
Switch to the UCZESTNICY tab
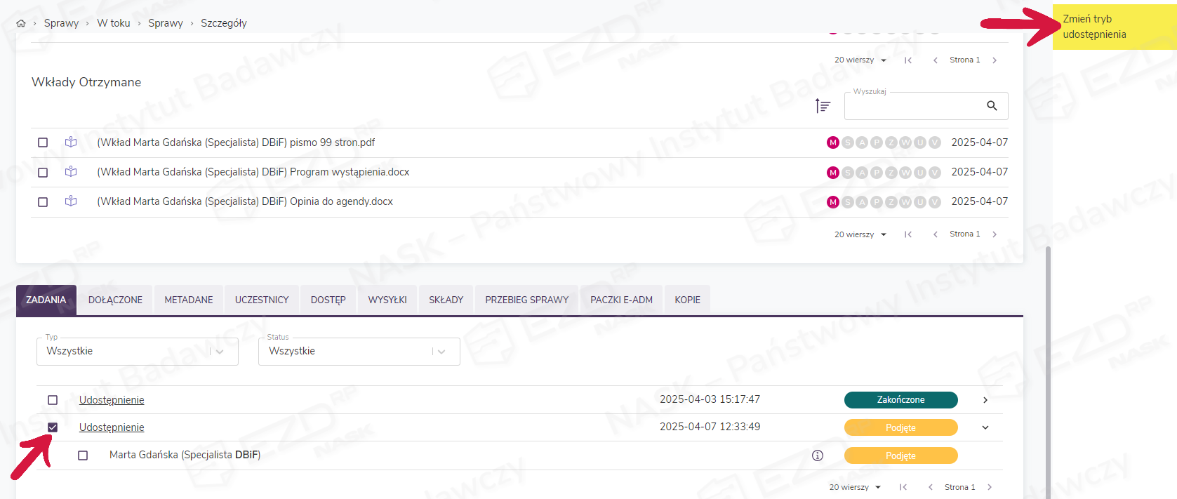coord(261,300)
